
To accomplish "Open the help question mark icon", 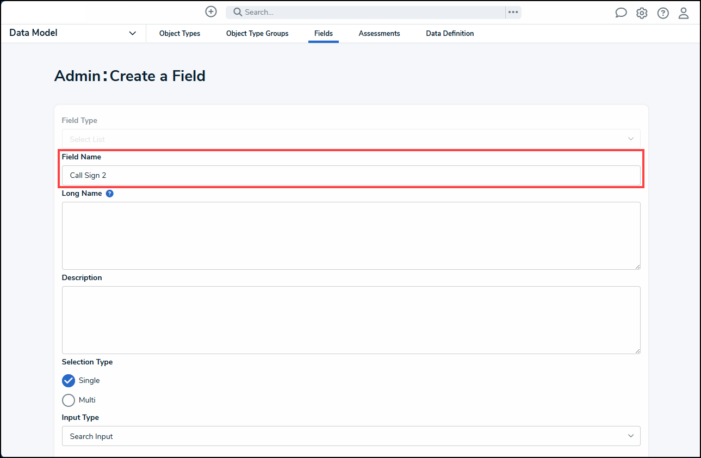I will coord(663,13).
